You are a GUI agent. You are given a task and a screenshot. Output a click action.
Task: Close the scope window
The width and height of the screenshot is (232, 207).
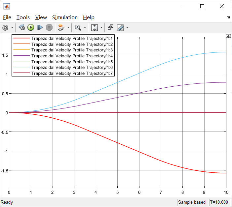pyautogui.click(x=222, y=6)
